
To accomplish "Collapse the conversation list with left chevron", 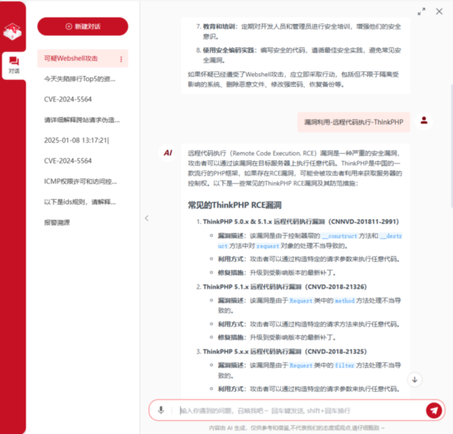I will (x=146, y=218).
